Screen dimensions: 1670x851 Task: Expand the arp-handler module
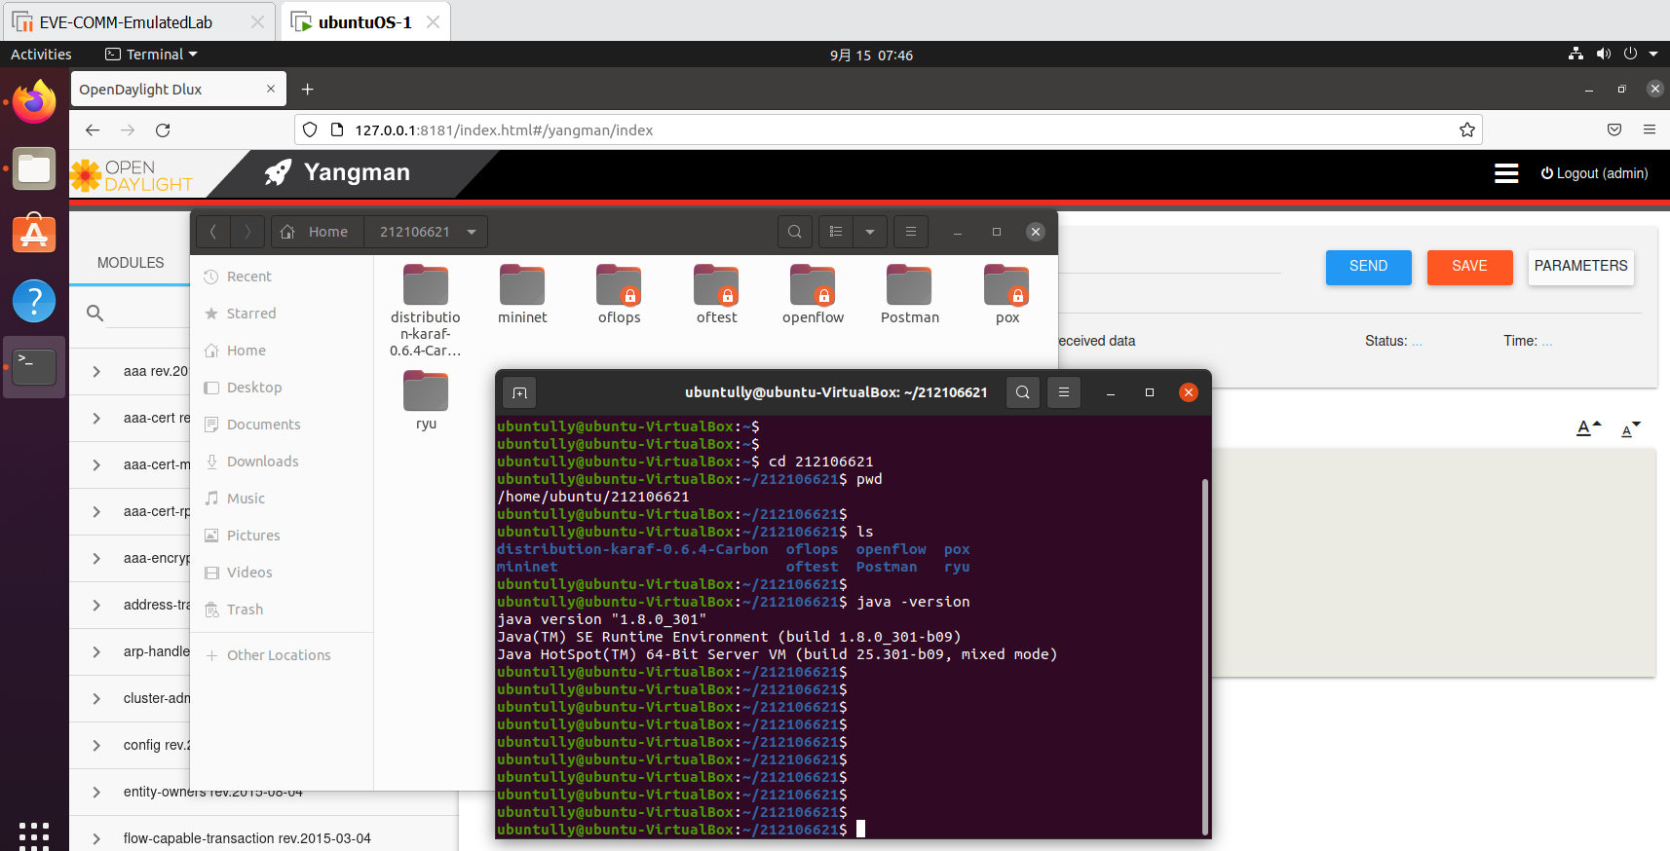(96, 651)
